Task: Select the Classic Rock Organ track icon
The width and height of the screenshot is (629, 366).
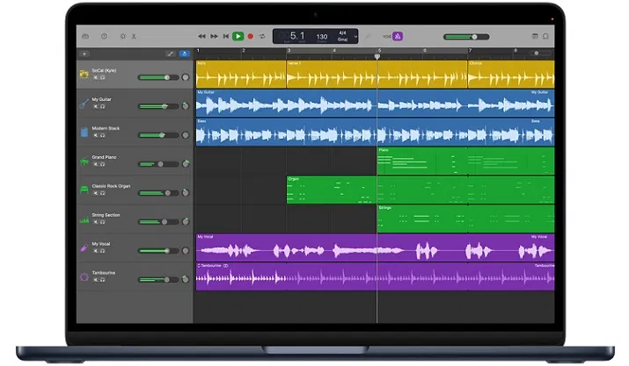Action: tap(84, 190)
